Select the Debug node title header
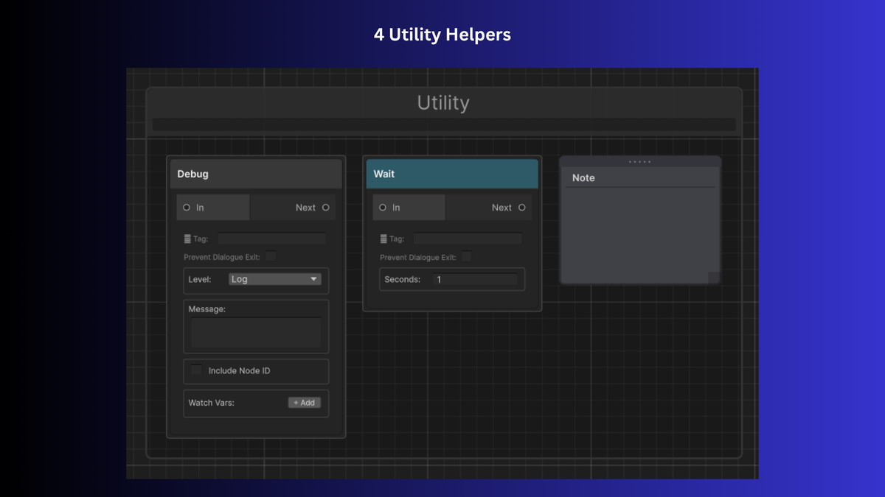The width and height of the screenshot is (885, 497). [x=256, y=174]
